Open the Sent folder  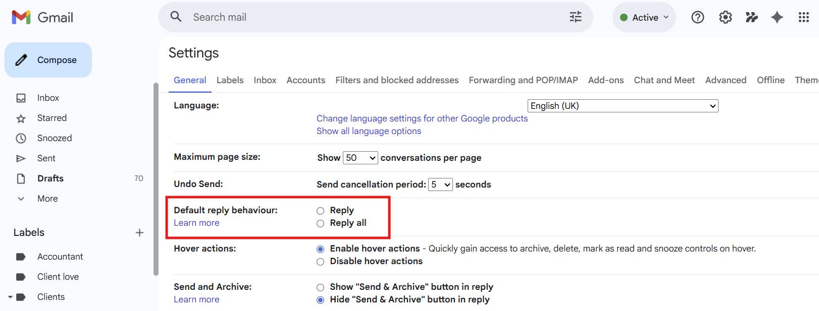tap(46, 158)
